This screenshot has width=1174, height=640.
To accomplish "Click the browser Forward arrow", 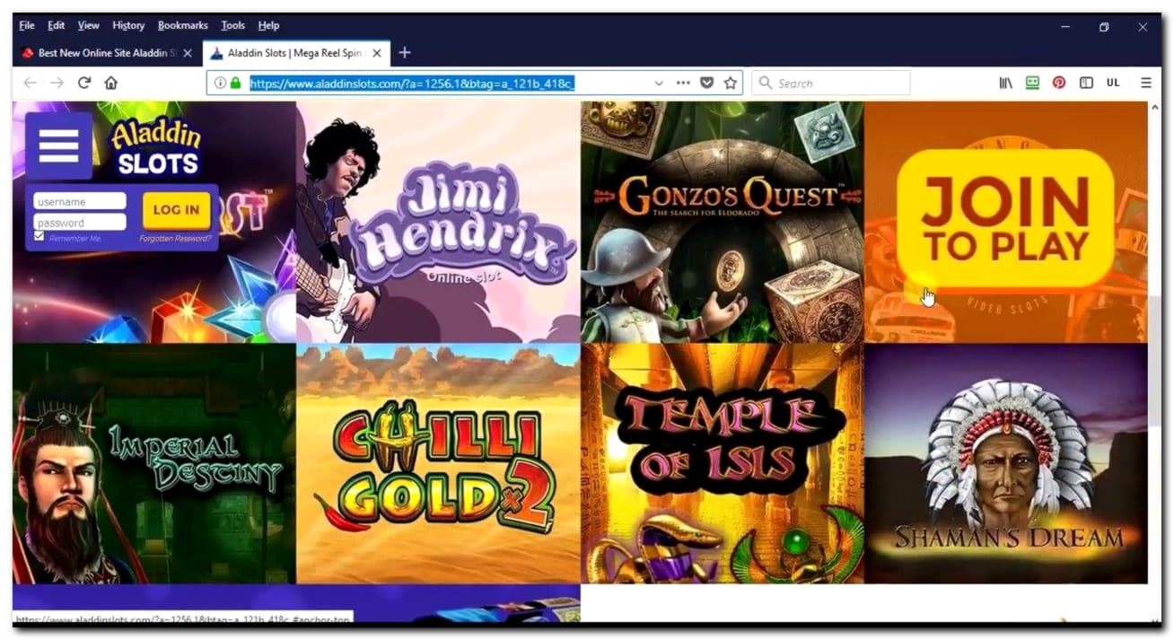I will (x=57, y=83).
